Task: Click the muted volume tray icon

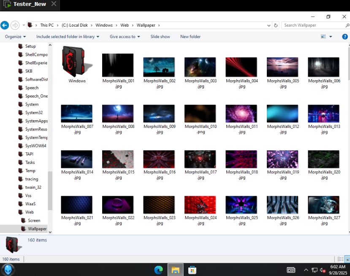Action: tap(323, 270)
